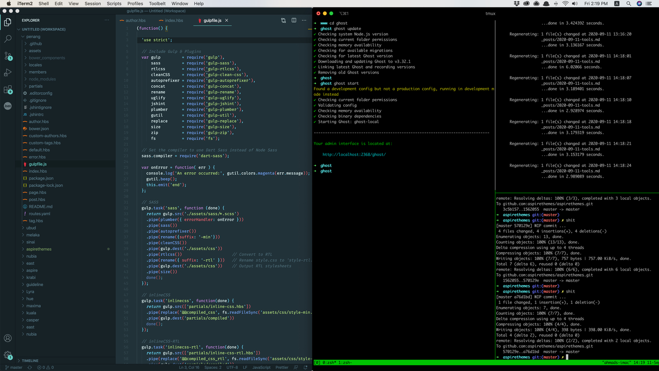Screen dimensions: 659x371
Task: Open the Explorer view in activity bar
Action: [8, 22]
